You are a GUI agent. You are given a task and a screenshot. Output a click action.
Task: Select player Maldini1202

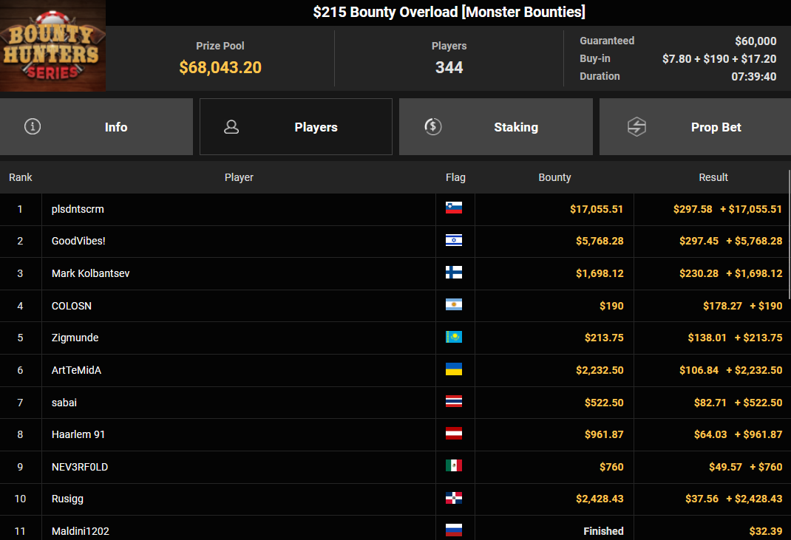[81, 531]
